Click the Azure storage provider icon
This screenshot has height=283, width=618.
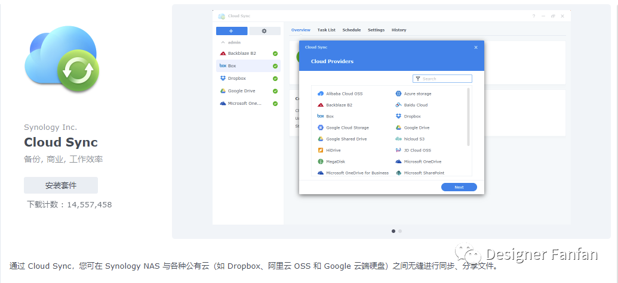click(398, 94)
